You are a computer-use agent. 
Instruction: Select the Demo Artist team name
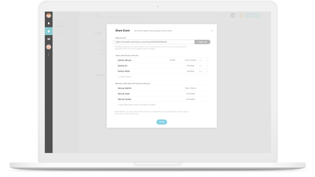click(123, 71)
